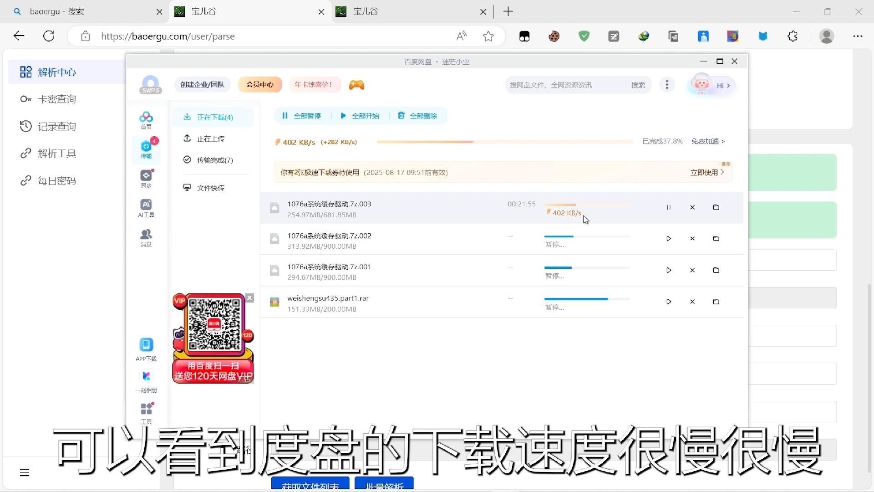Pause download of 1076a系统缓存驱动.7z.003
Viewport: 874px width, 492px height.
pyautogui.click(x=669, y=207)
